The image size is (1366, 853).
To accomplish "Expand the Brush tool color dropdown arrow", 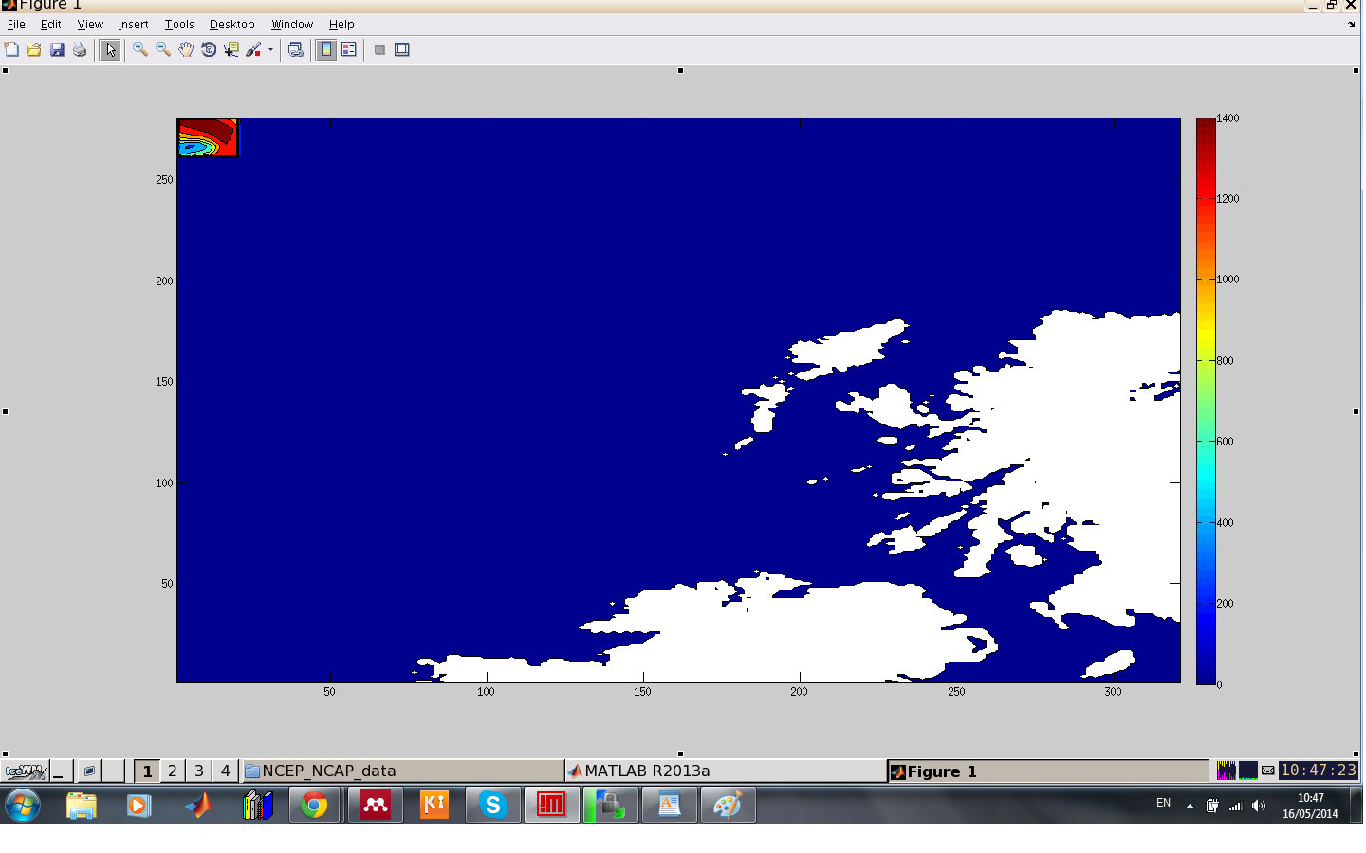I will 270,50.
